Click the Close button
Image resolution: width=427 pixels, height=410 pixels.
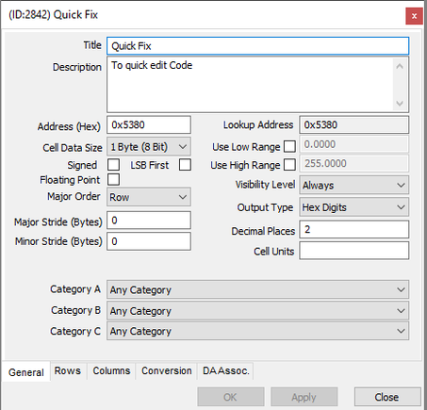pos(387,397)
